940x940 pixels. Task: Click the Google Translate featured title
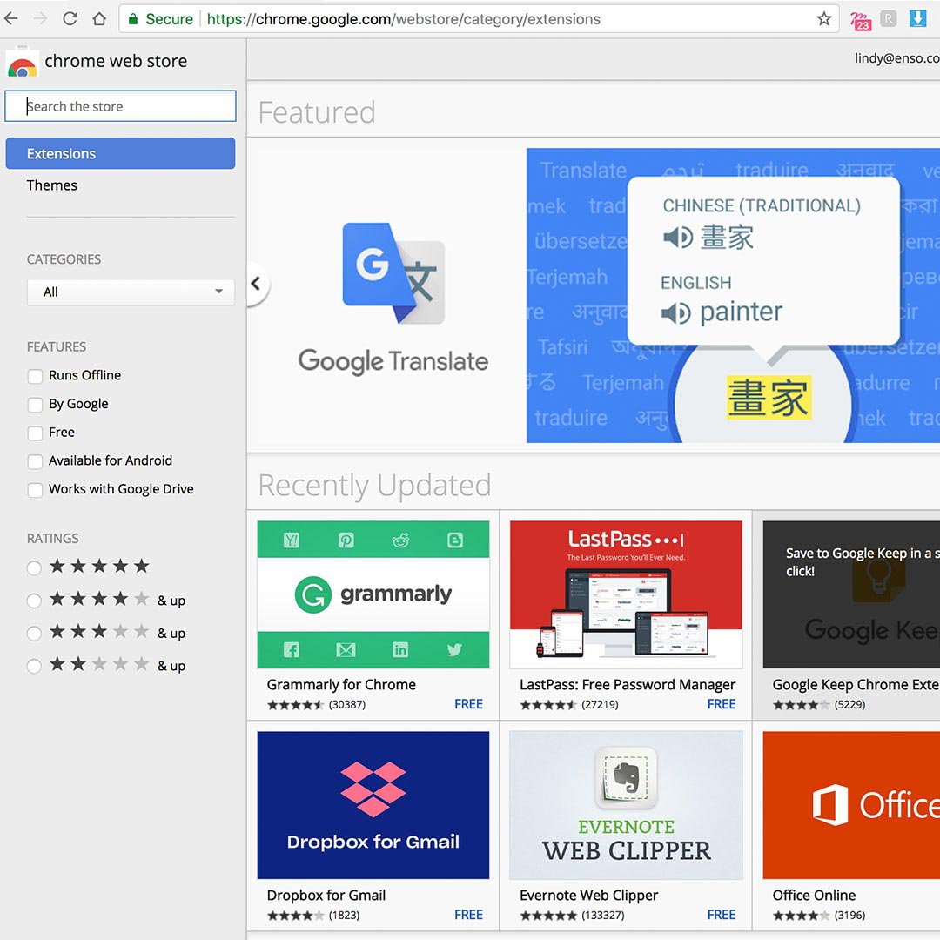[393, 361]
